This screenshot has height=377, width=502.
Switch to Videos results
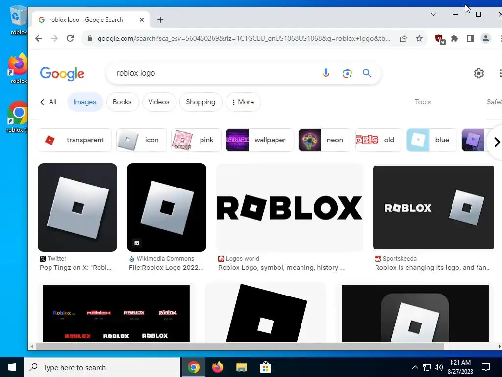(x=159, y=102)
